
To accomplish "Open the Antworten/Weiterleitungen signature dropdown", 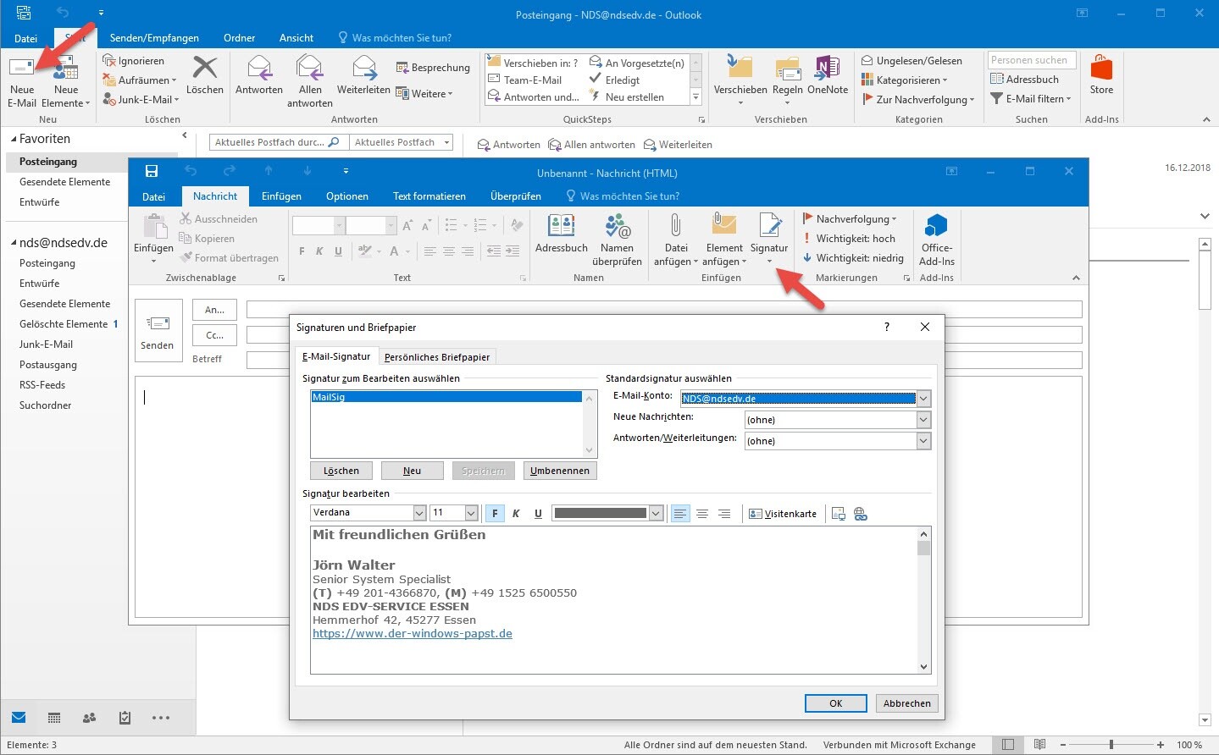I will [923, 441].
